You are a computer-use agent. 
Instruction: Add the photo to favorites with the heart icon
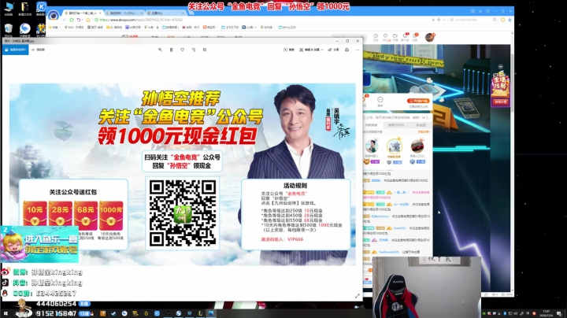[x=182, y=50]
